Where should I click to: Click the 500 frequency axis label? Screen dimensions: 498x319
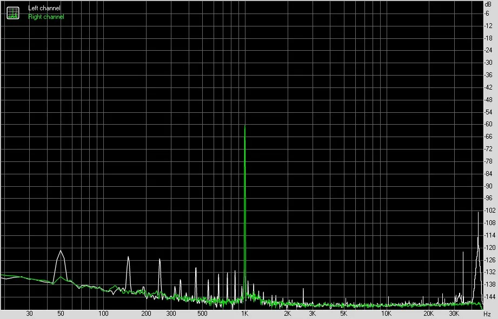point(202,314)
